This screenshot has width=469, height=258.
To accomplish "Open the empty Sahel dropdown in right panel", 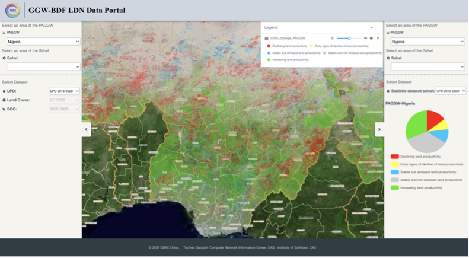I will 426,67.
